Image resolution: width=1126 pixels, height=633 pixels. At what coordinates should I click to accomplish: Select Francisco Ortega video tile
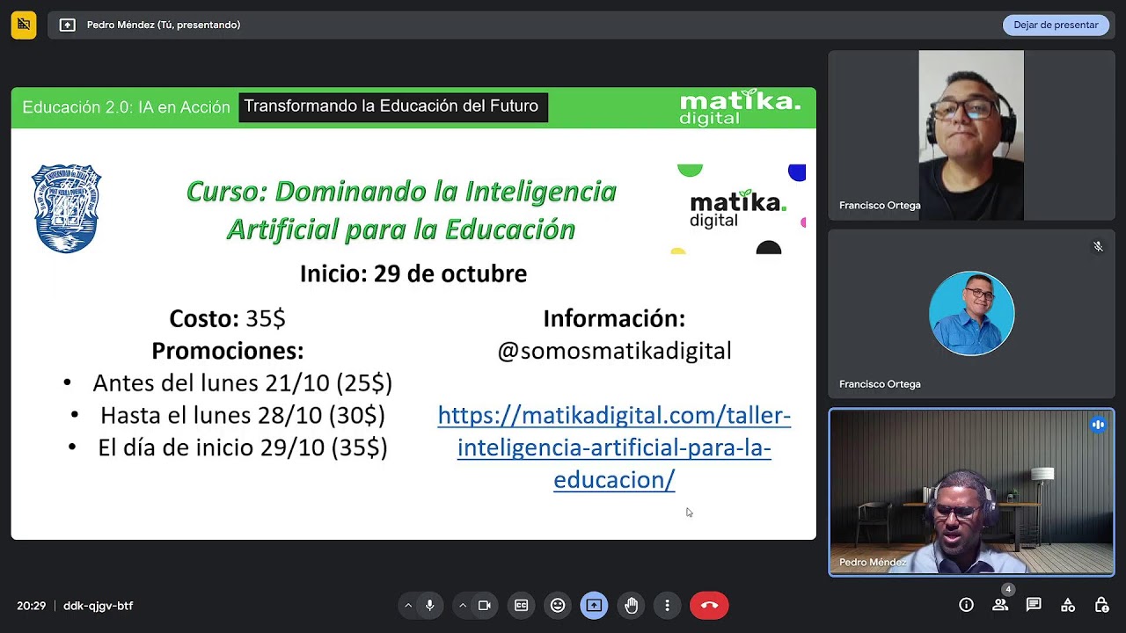pos(971,135)
